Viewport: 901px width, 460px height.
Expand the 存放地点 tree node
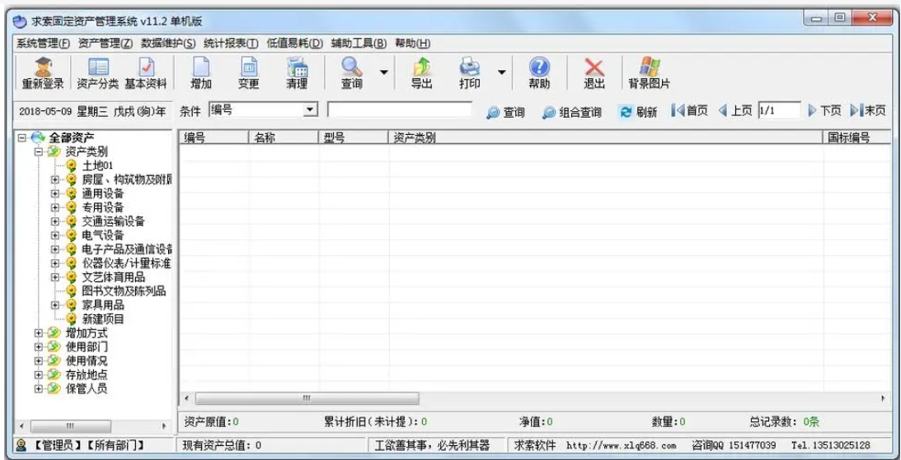pyautogui.click(x=38, y=375)
